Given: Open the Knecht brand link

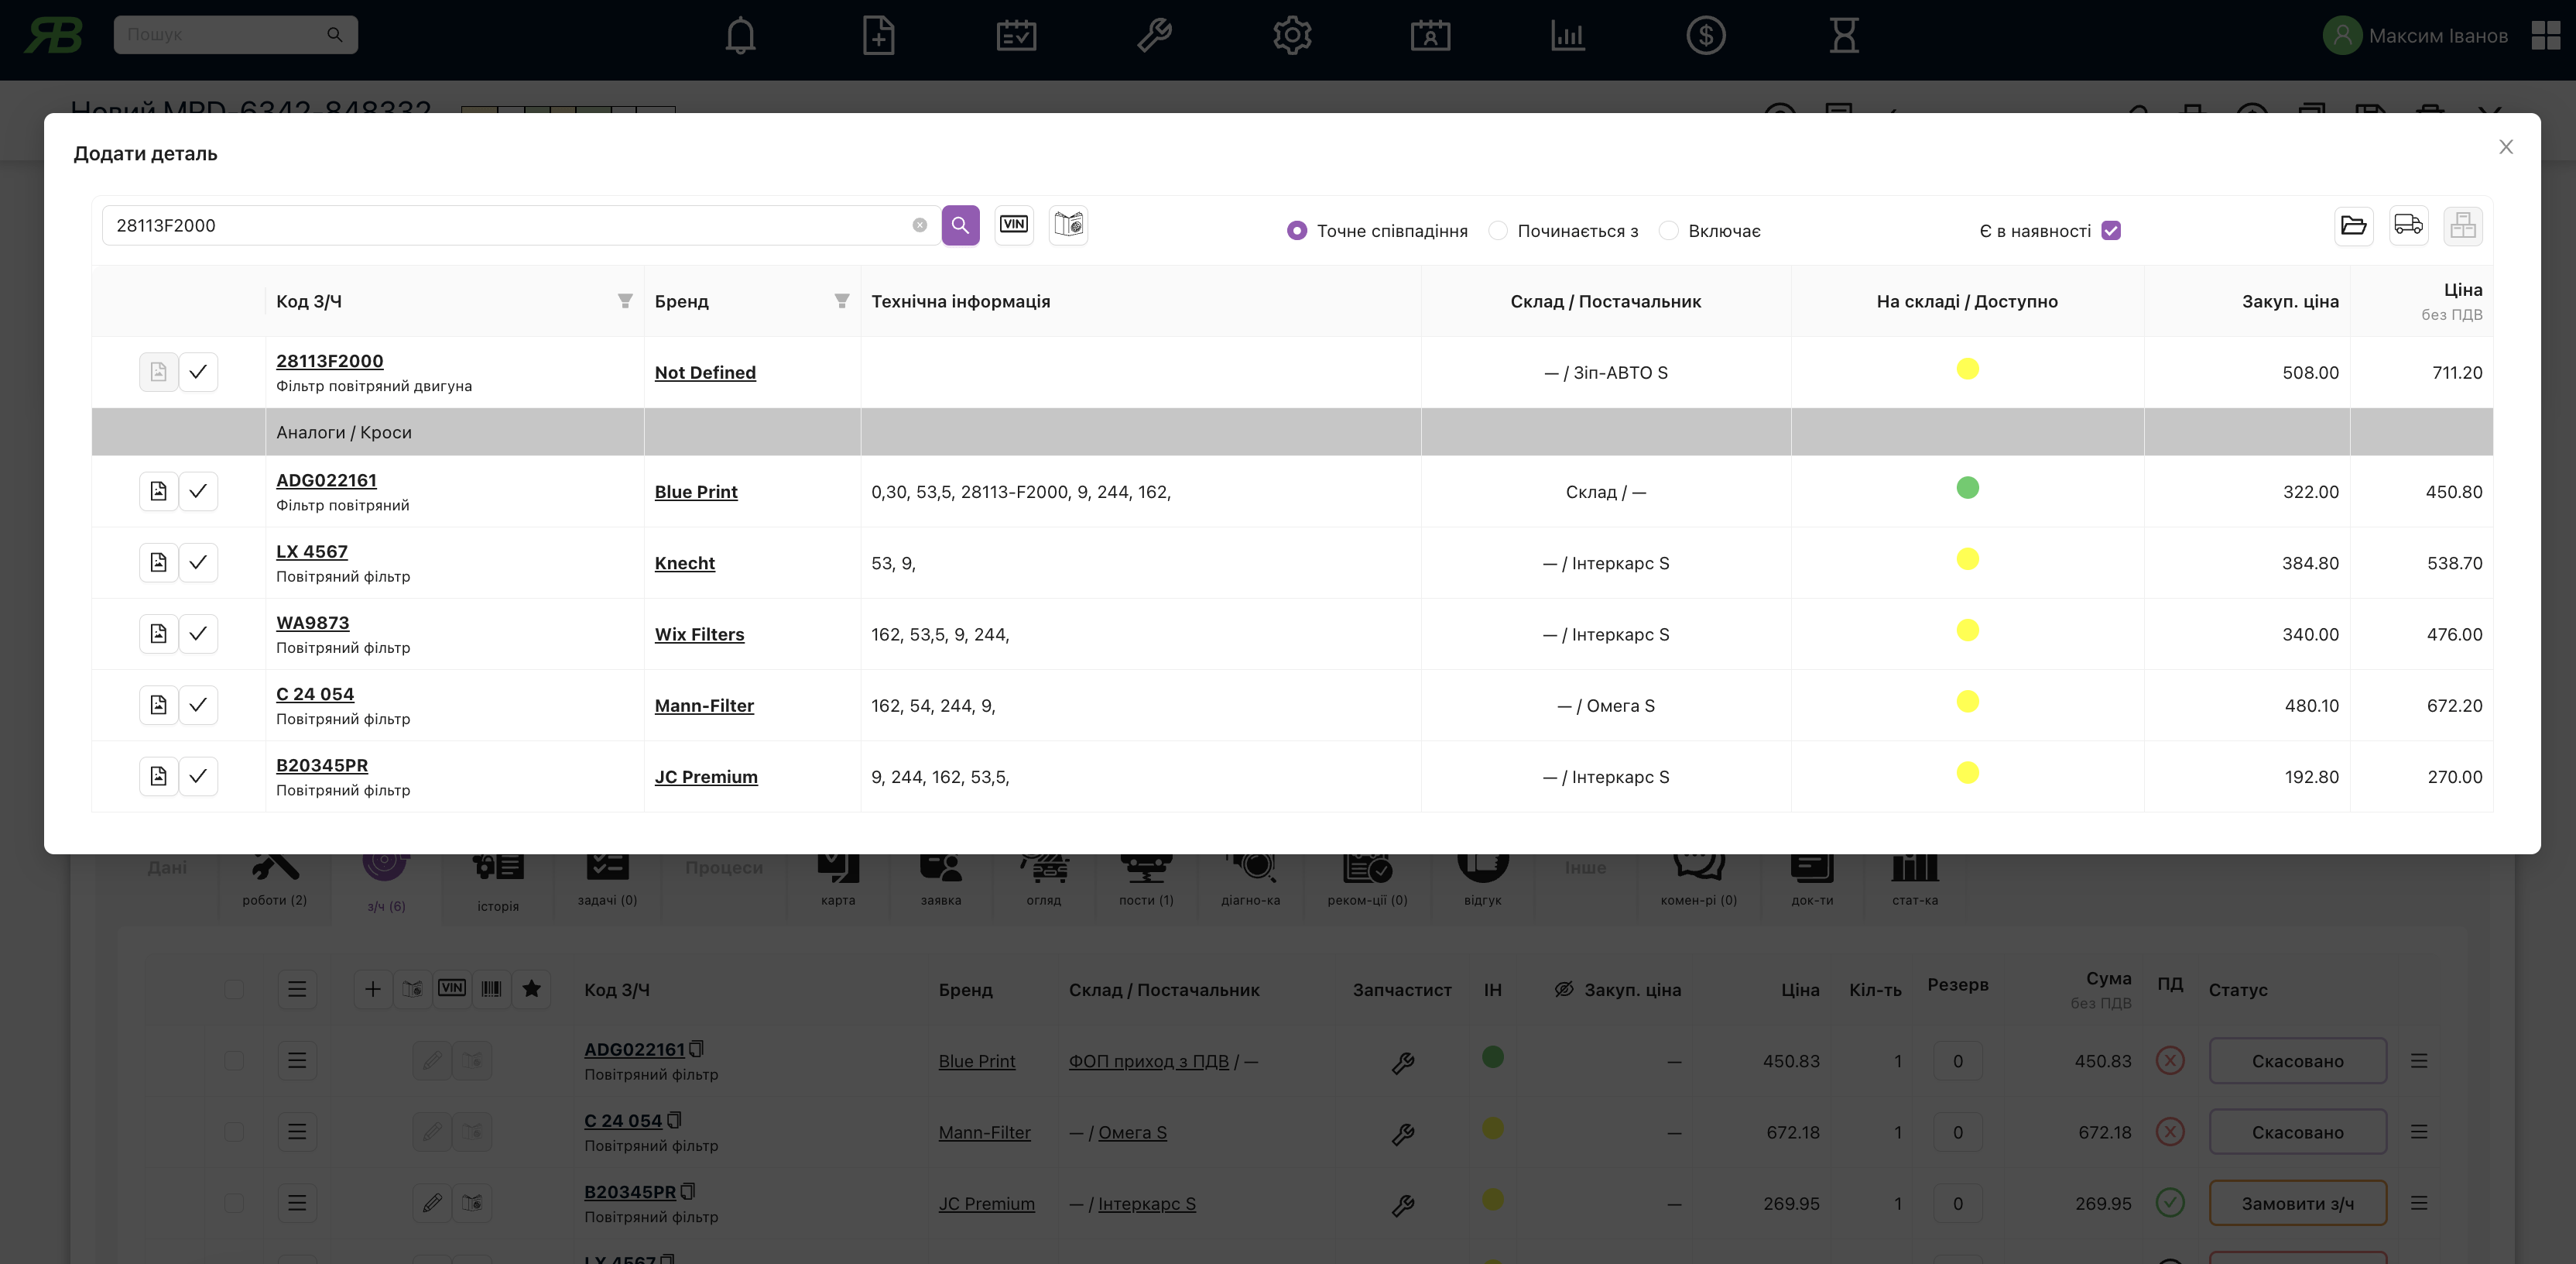Looking at the screenshot, I should [x=685, y=563].
